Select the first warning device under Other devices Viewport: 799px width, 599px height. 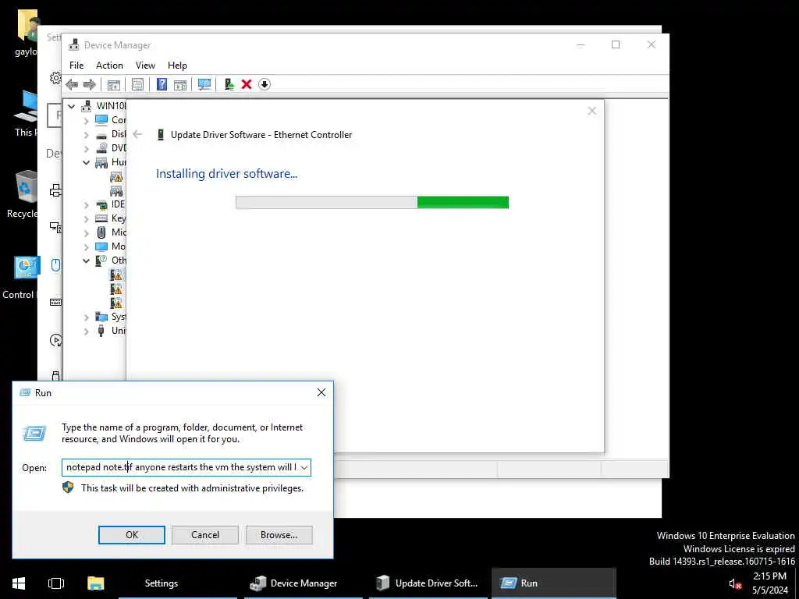click(116, 275)
